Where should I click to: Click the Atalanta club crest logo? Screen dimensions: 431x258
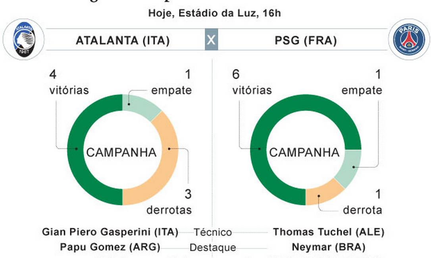point(23,40)
